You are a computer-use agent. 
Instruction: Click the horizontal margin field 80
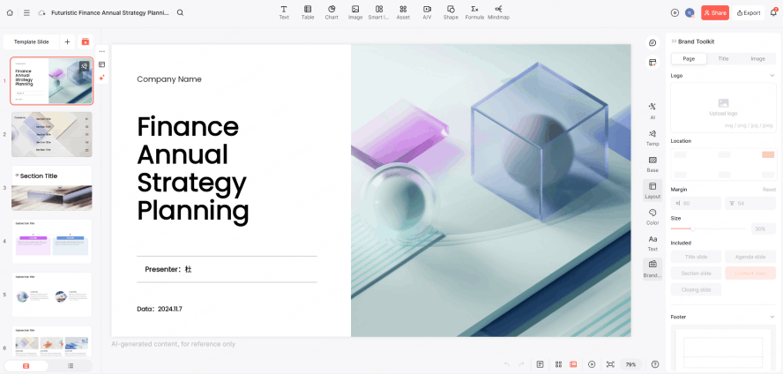[696, 203]
